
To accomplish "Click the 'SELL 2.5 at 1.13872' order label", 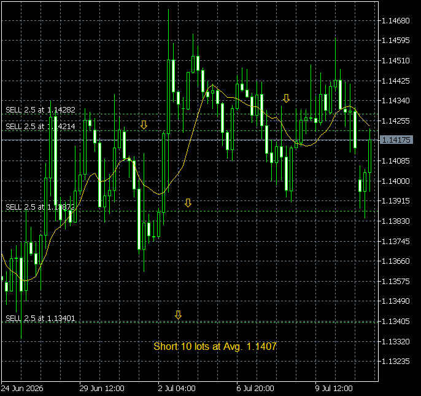I will click(x=41, y=207).
